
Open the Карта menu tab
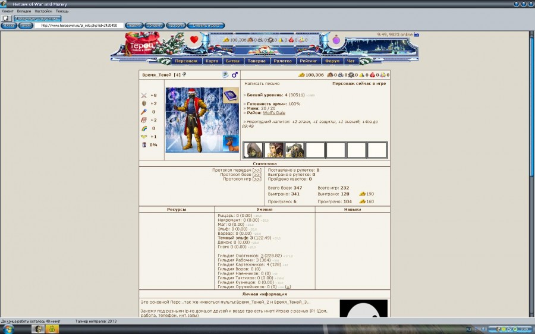[x=212, y=61]
